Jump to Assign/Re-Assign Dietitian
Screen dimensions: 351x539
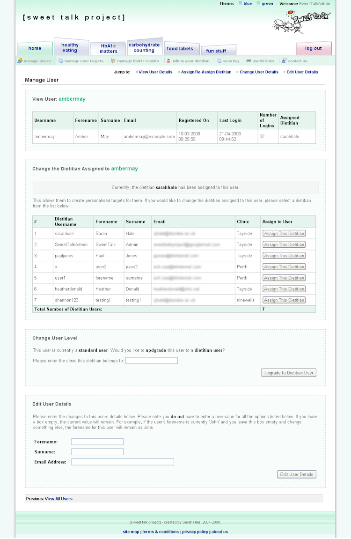coord(206,72)
